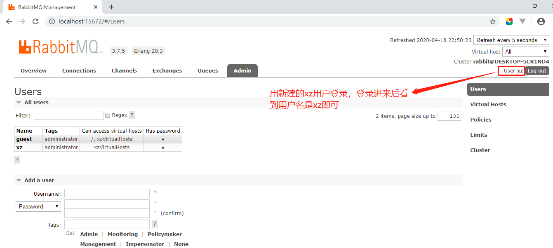Viewport: 553px width, 248px height.
Task: Select Users in the right sidebar
Action: tap(508, 89)
